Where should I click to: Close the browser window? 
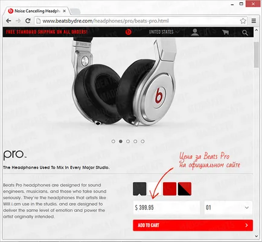click(253, 4)
